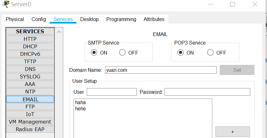Select POP3 Service ON radio button
This screenshot has height=138, width=267.
coord(181,53)
